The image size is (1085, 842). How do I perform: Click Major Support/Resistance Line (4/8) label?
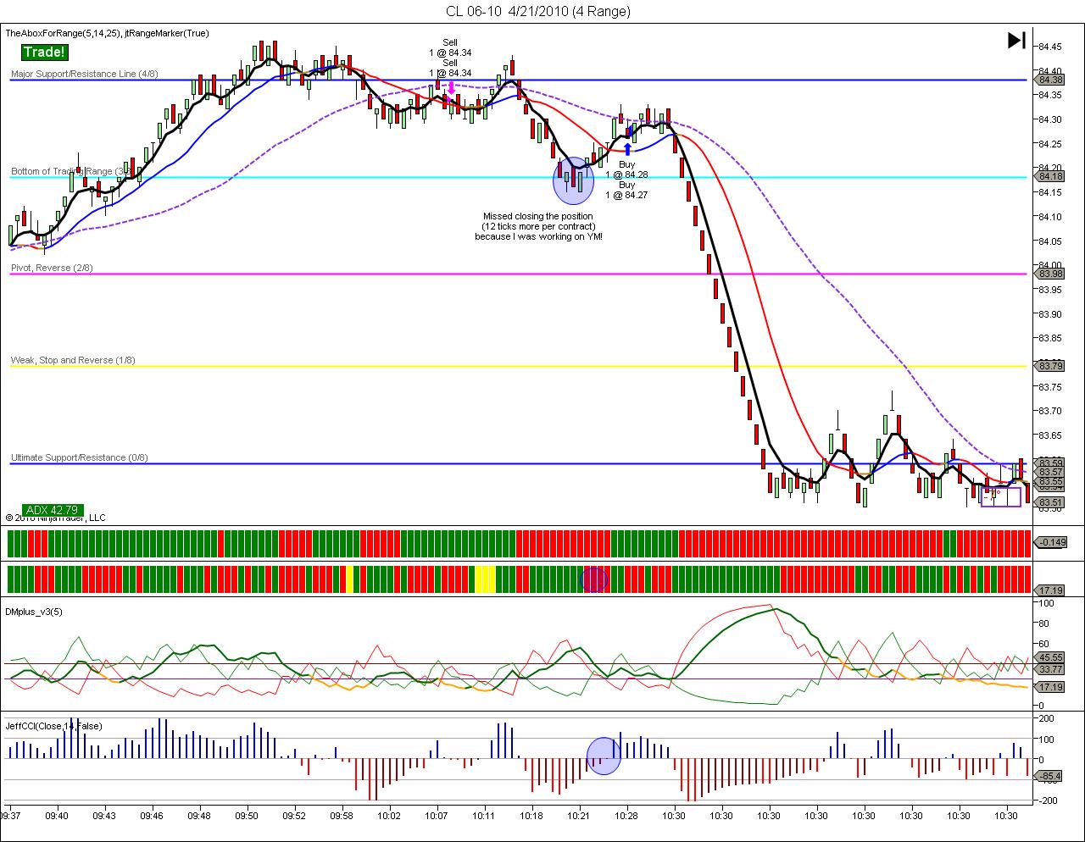pyautogui.click(x=84, y=74)
